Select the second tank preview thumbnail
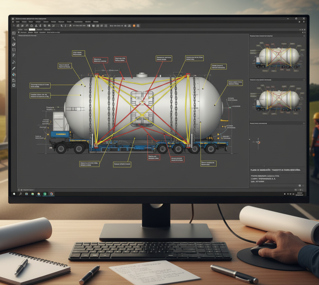Screen dimensions: 319x285 click(277, 99)
